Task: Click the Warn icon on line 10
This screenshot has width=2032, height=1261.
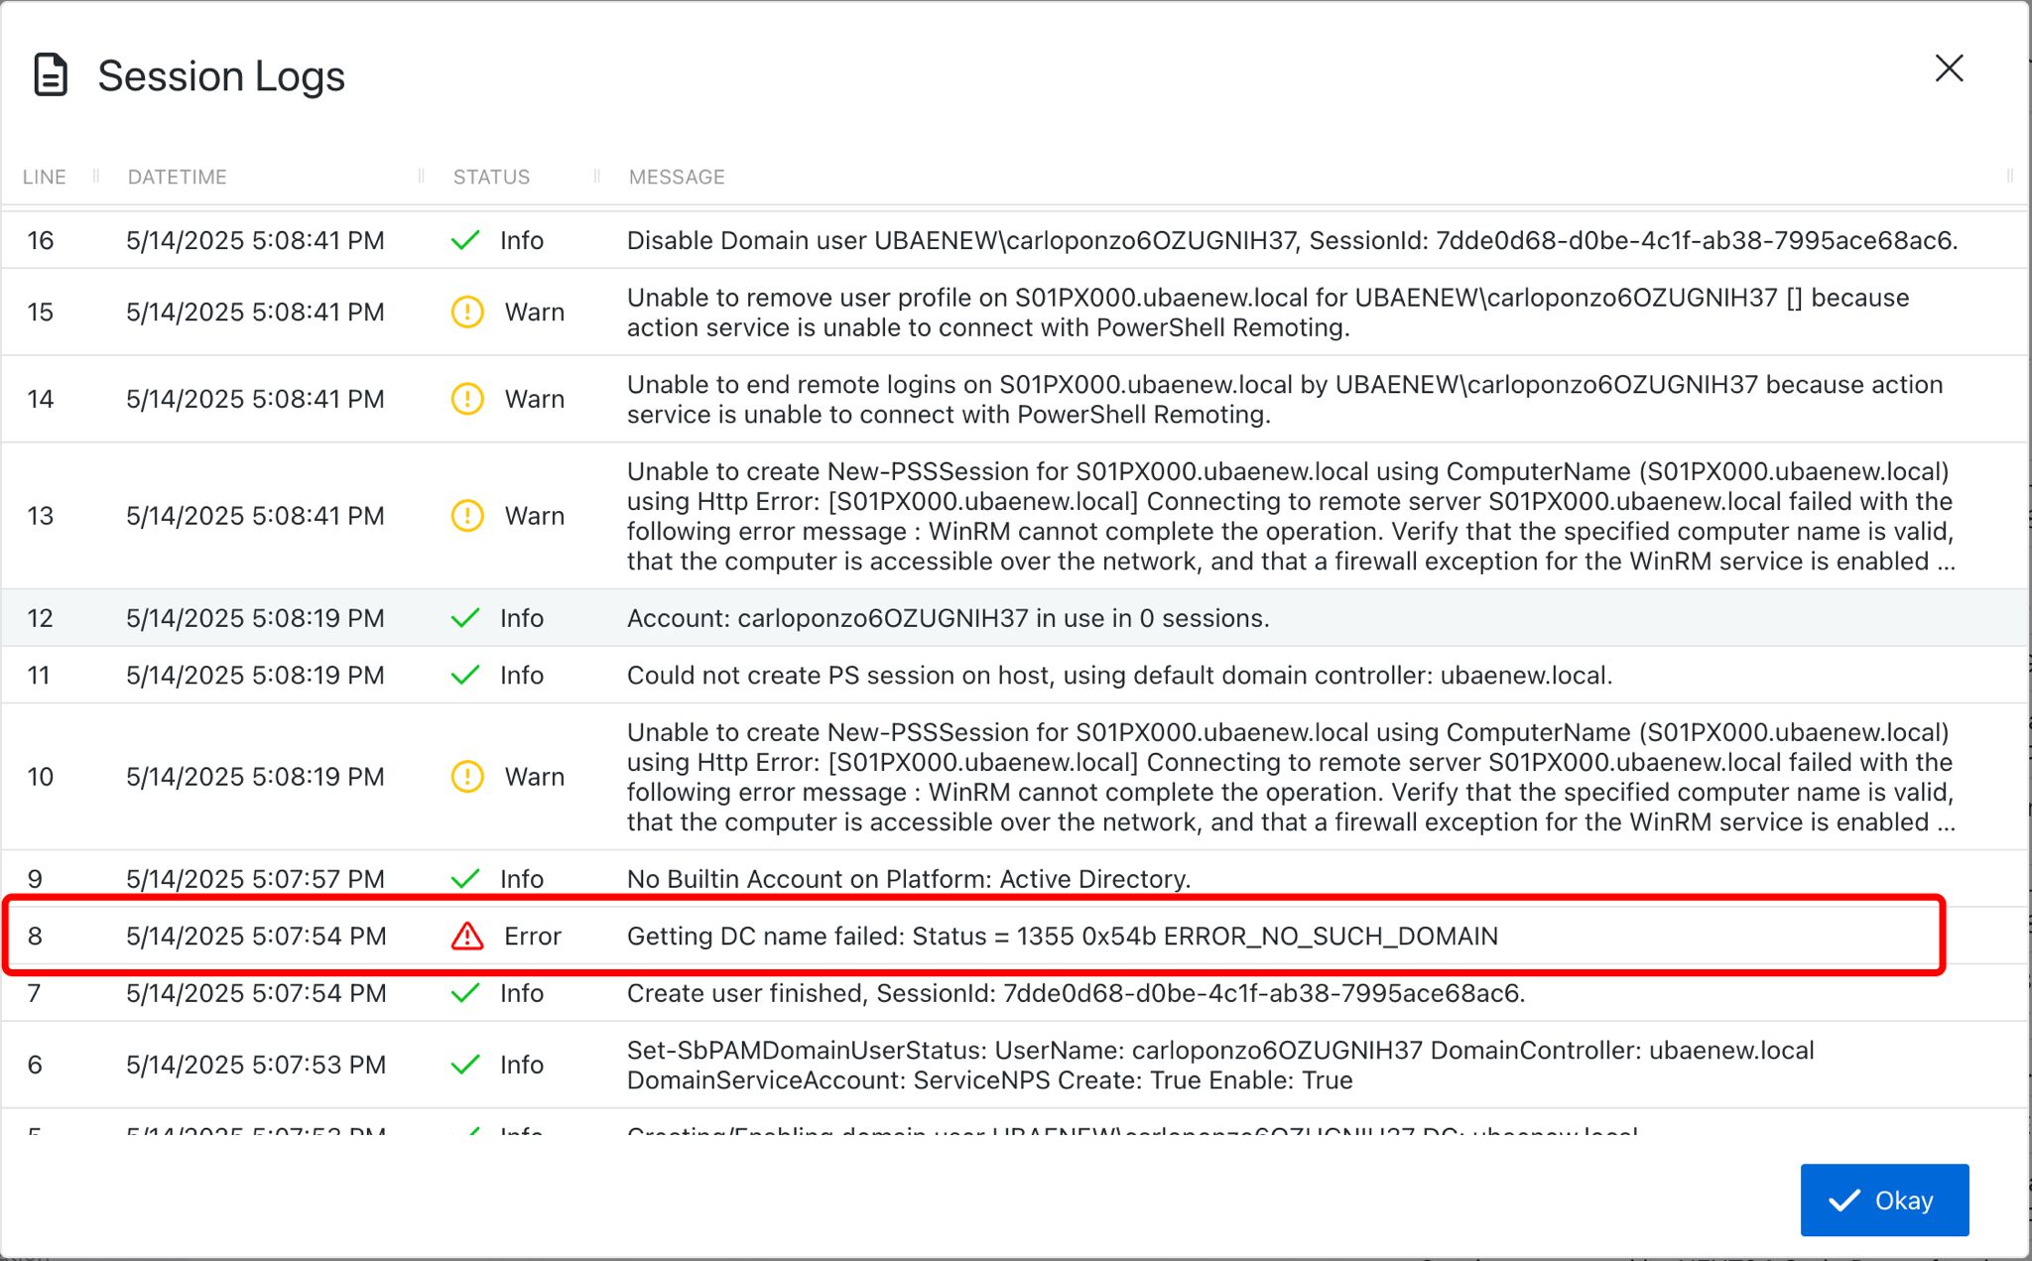Action: coord(467,777)
